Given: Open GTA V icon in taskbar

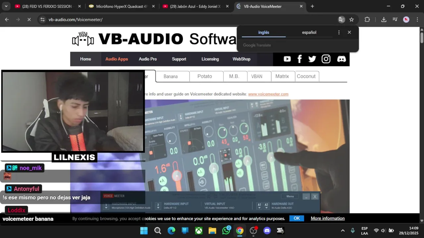Looking at the screenshot, I should click(x=281, y=230).
